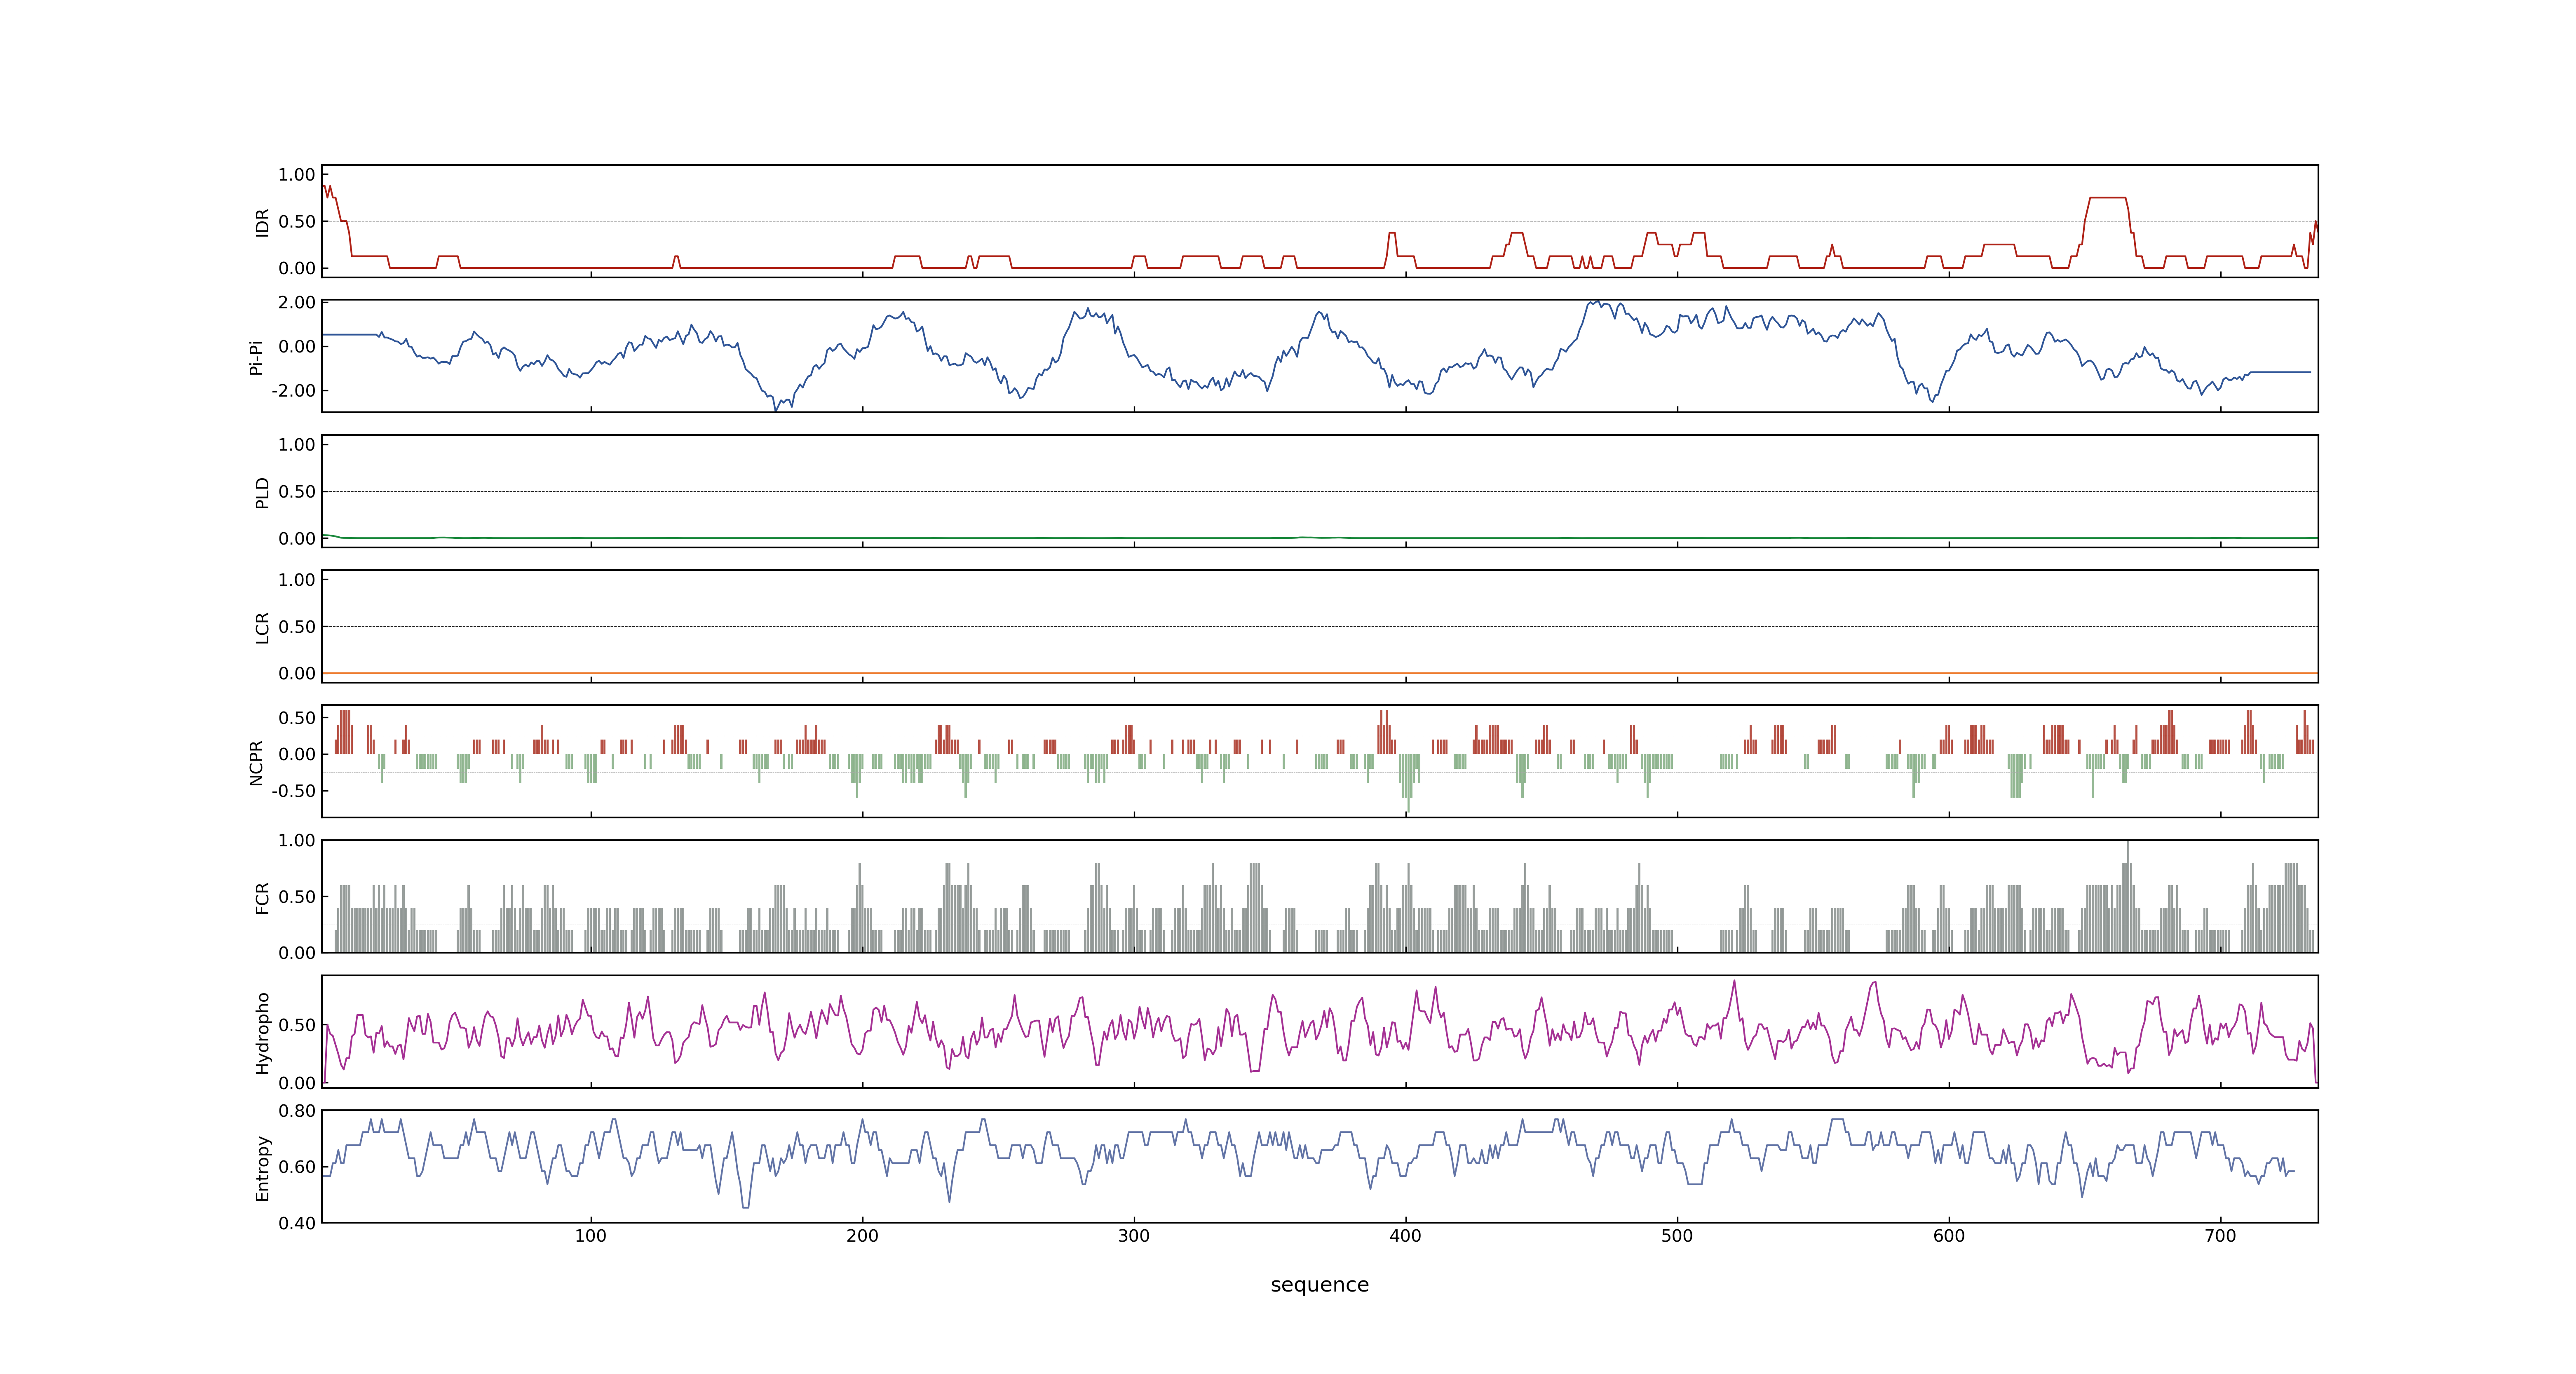Click the 0.40 tick on Entropy axis
Viewport: 2576px width, 1374px height.
point(297,1223)
